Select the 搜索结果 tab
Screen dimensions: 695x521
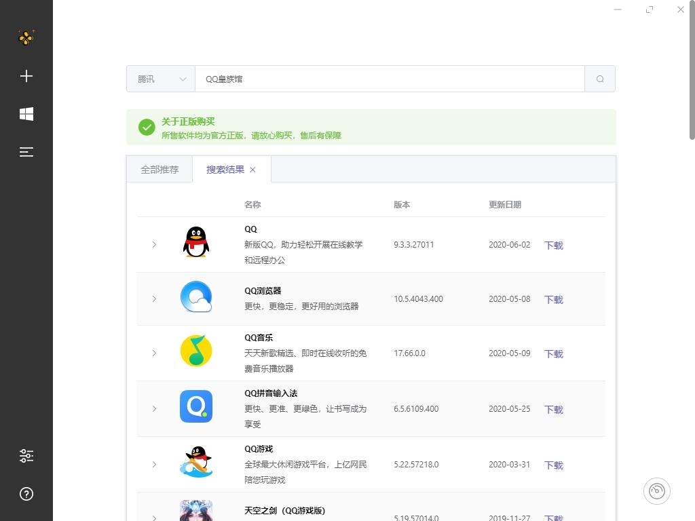pyautogui.click(x=225, y=170)
